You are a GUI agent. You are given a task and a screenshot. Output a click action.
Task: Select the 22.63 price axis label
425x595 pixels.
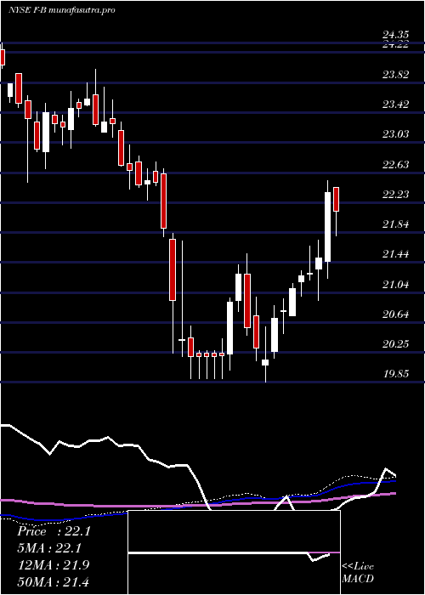pyautogui.click(x=395, y=165)
